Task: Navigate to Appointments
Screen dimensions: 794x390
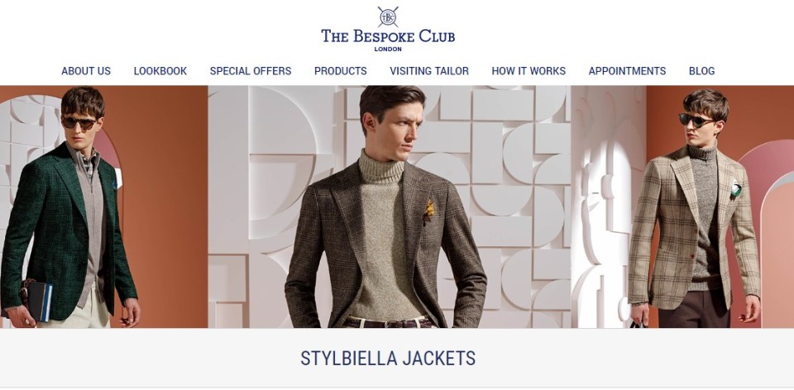Action: (x=627, y=71)
